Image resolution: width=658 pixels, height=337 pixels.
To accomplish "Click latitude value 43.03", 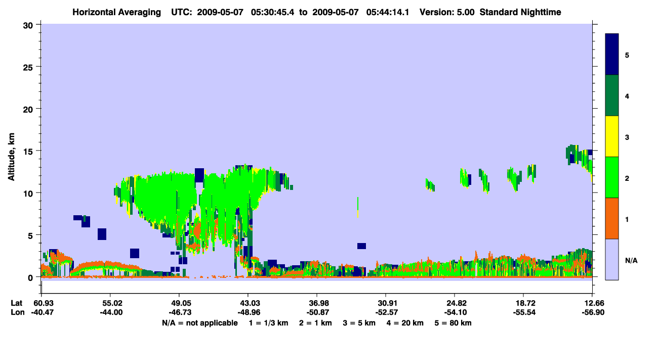I will coord(248,303).
